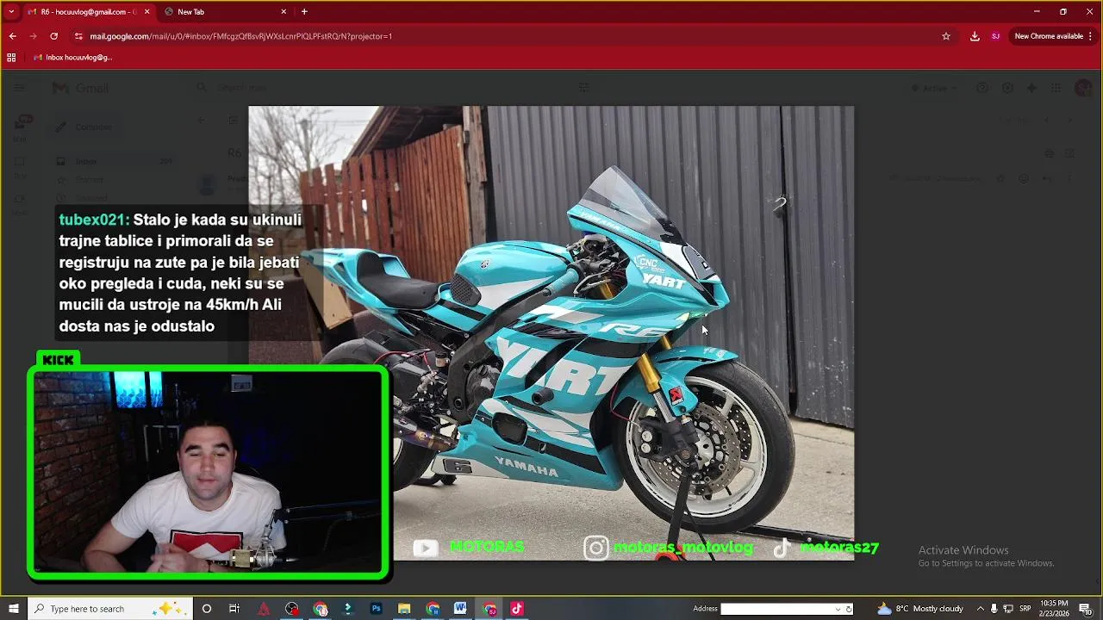
Task: Click the taskbar Address input field
Action: tap(778, 609)
